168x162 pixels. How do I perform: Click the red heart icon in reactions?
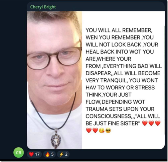point(31,154)
